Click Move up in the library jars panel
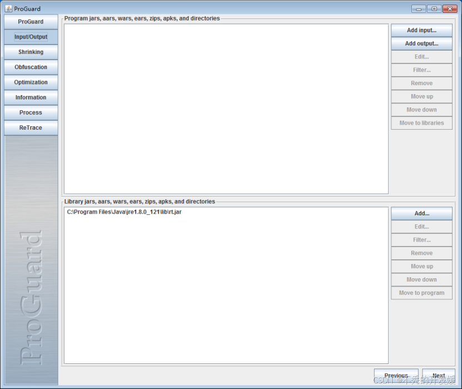 coord(421,267)
